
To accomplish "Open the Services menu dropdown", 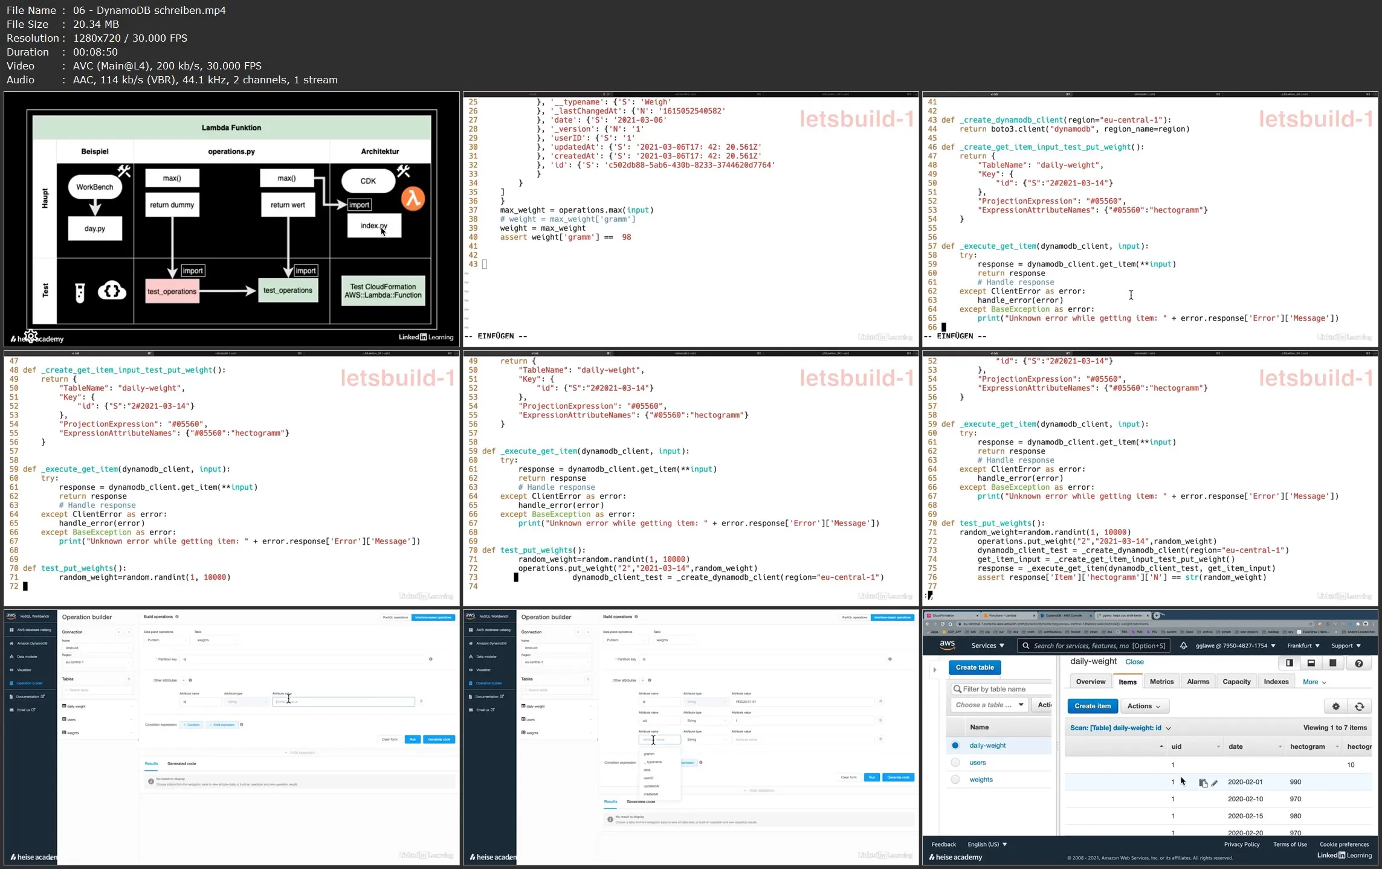I will 987,646.
